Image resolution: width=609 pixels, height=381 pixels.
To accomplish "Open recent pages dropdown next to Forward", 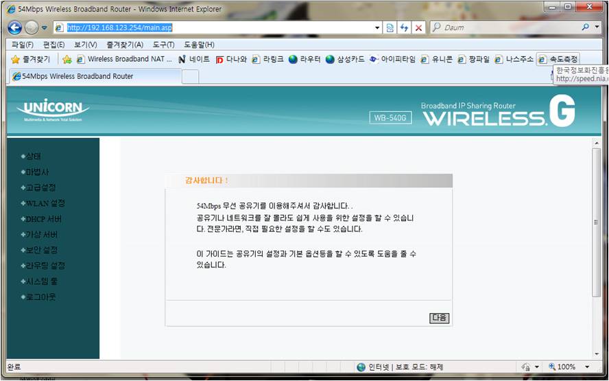I will pos(45,28).
